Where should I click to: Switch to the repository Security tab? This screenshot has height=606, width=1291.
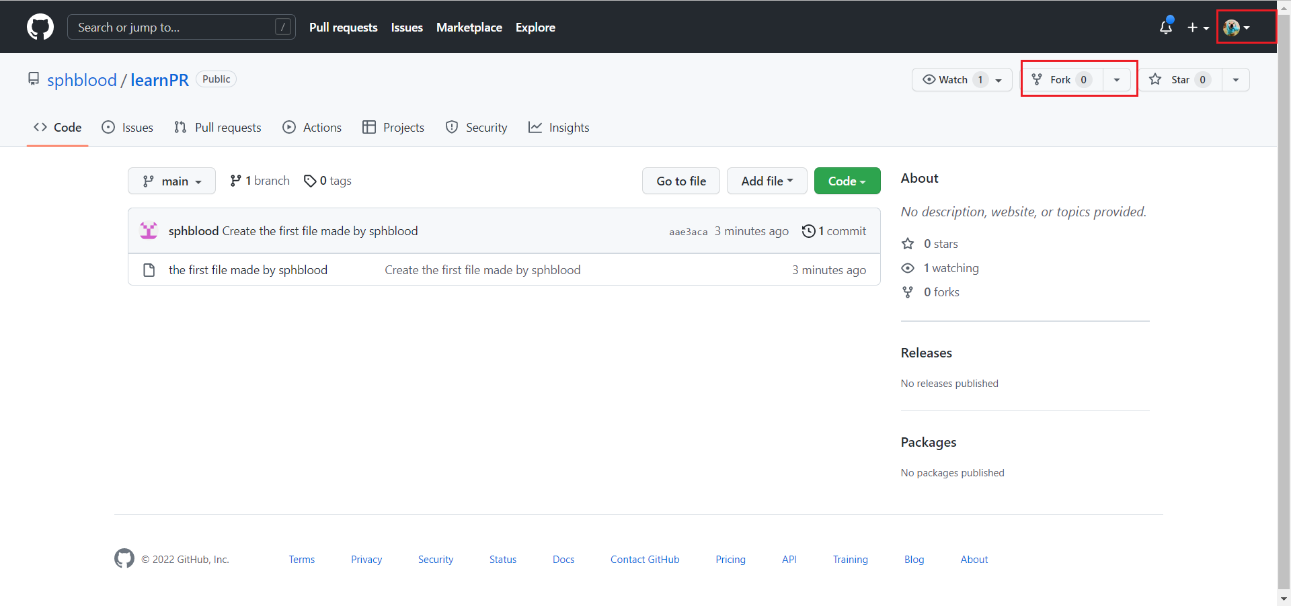pos(477,128)
